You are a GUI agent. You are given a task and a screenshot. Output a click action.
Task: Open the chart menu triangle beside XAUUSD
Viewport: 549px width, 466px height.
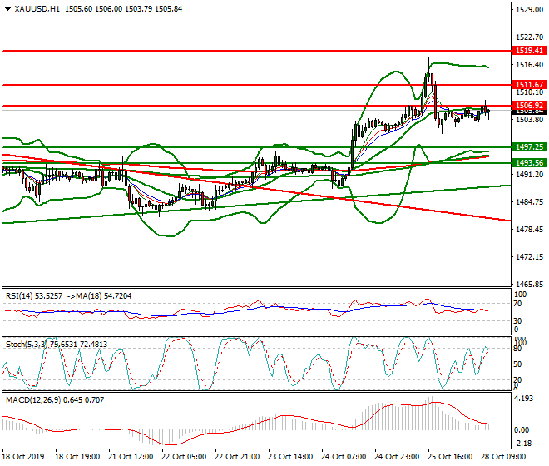pyautogui.click(x=8, y=9)
